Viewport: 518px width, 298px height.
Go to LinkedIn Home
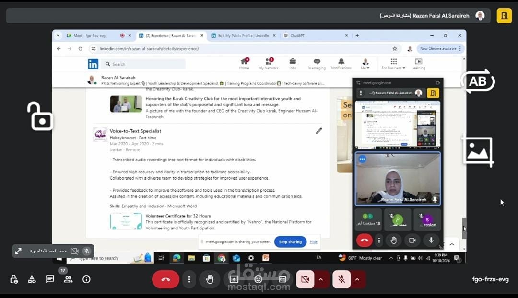[245, 63]
